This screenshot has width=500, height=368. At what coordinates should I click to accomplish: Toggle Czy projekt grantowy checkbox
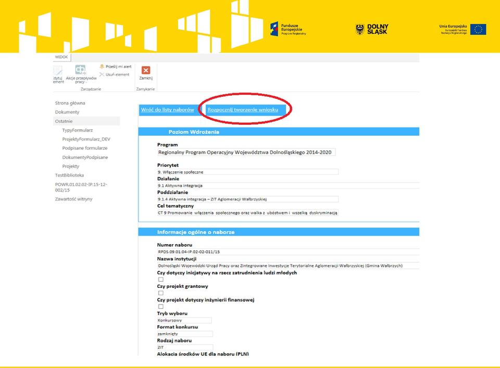(161, 293)
